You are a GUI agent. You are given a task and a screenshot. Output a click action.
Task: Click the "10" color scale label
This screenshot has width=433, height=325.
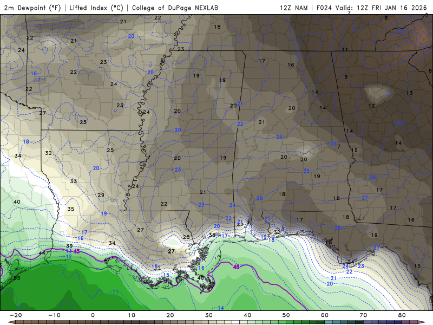point(132,315)
